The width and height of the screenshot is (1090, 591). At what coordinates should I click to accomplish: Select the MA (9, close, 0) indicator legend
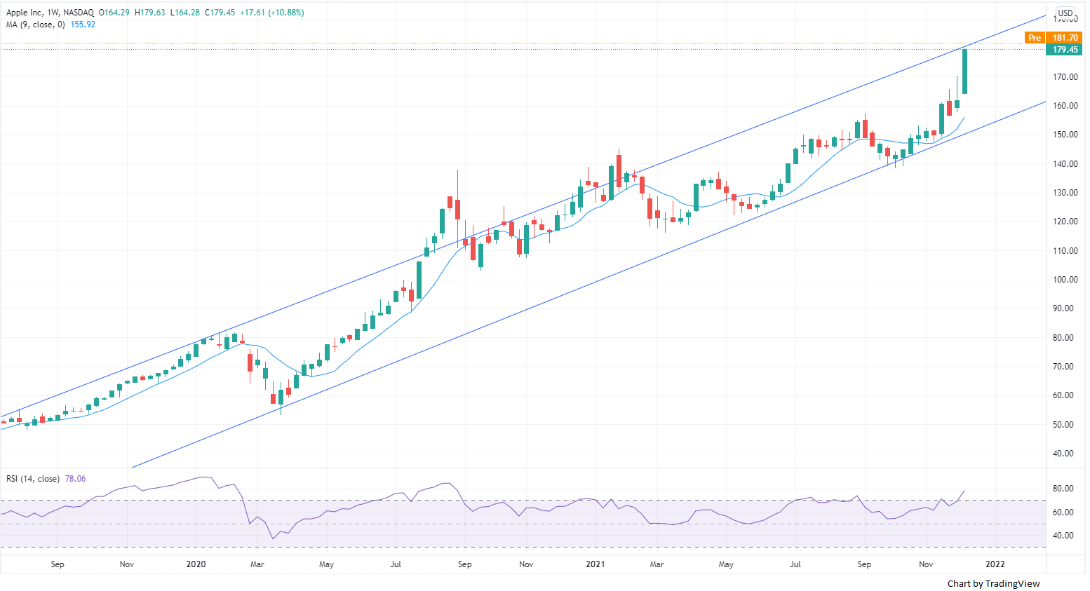pos(35,25)
